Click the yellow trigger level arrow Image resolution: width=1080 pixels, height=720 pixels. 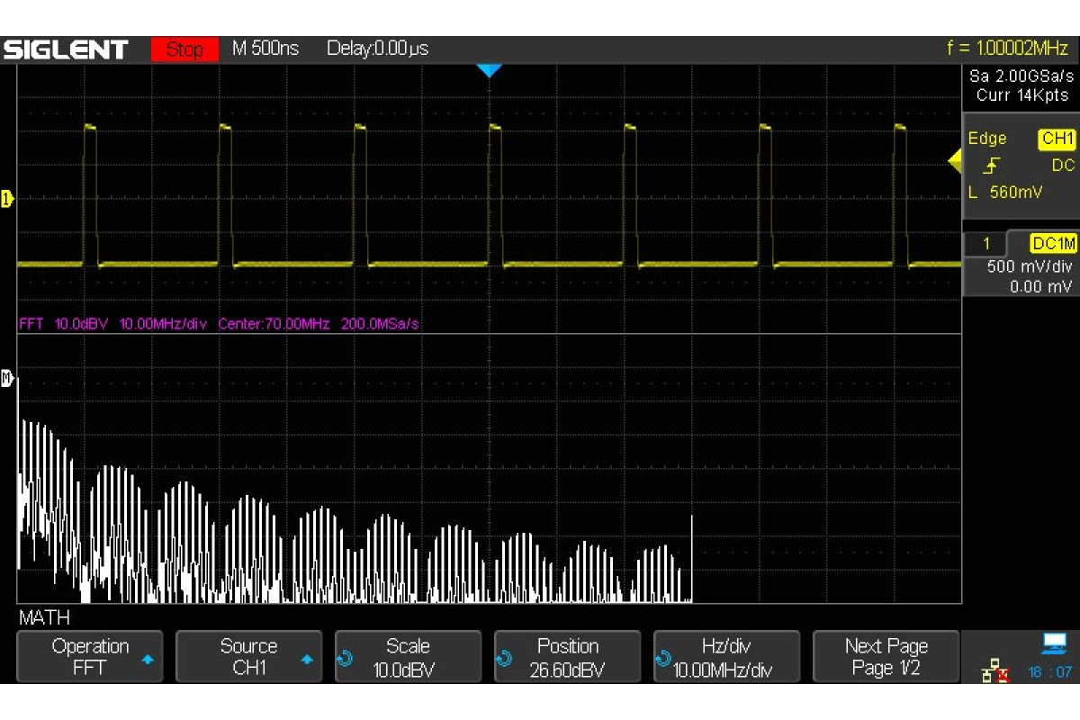[x=954, y=162]
